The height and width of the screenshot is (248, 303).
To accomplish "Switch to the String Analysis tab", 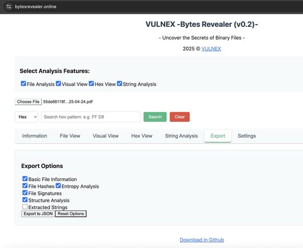I will pyautogui.click(x=181, y=136).
